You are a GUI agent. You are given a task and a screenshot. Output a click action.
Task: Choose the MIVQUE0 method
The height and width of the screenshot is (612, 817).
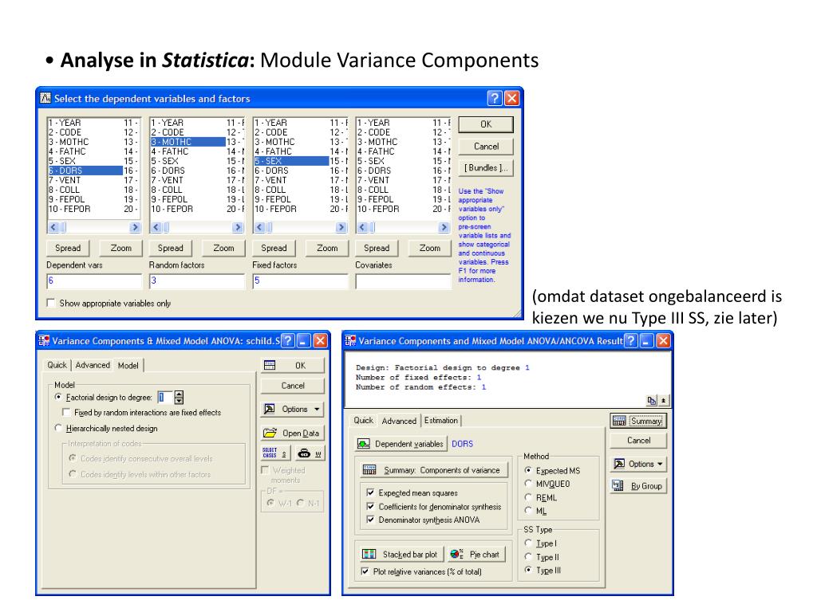[x=528, y=484]
